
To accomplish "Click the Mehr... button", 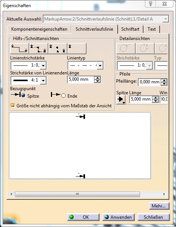I will click(x=159, y=206).
